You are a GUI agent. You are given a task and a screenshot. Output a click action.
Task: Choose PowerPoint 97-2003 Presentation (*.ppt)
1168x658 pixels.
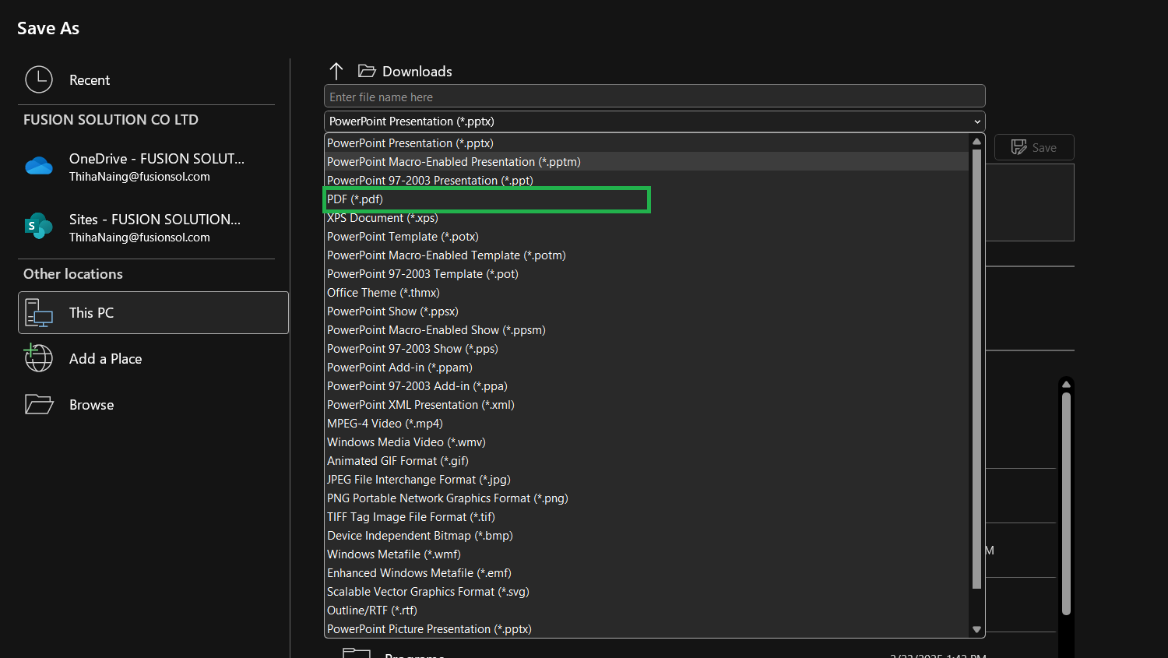(x=647, y=181)
